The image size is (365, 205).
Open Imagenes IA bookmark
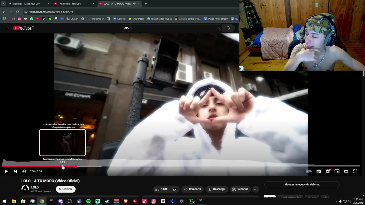(x=96, y=19)
